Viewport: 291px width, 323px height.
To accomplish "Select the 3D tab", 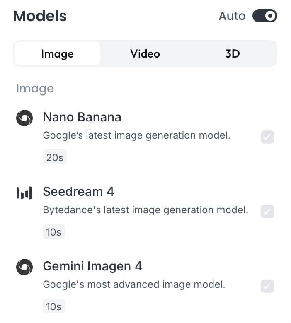I will (x=233, y=54).
